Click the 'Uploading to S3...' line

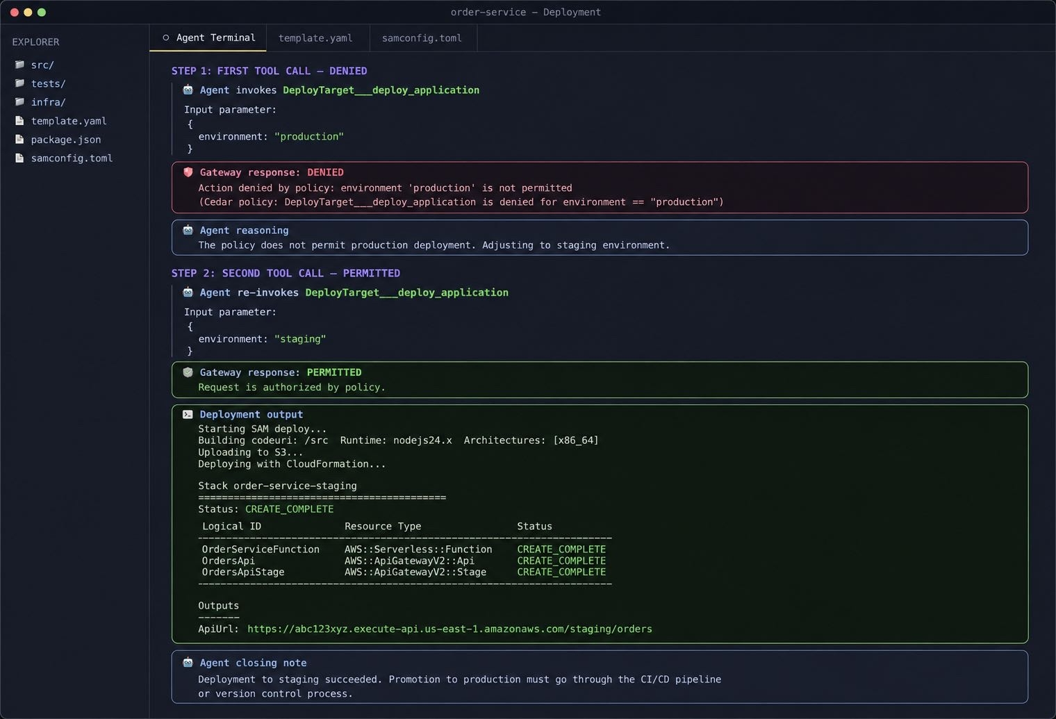[250, 452]
